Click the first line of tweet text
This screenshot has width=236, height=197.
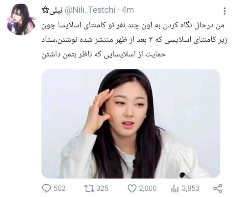click(x=133, y=26)
